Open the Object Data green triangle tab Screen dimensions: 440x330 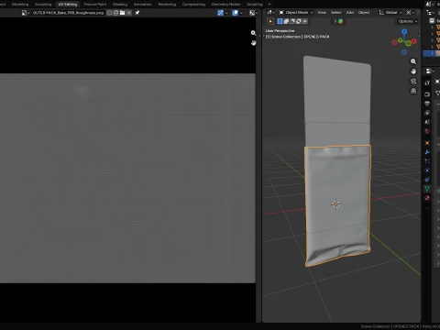coord(427,189)
